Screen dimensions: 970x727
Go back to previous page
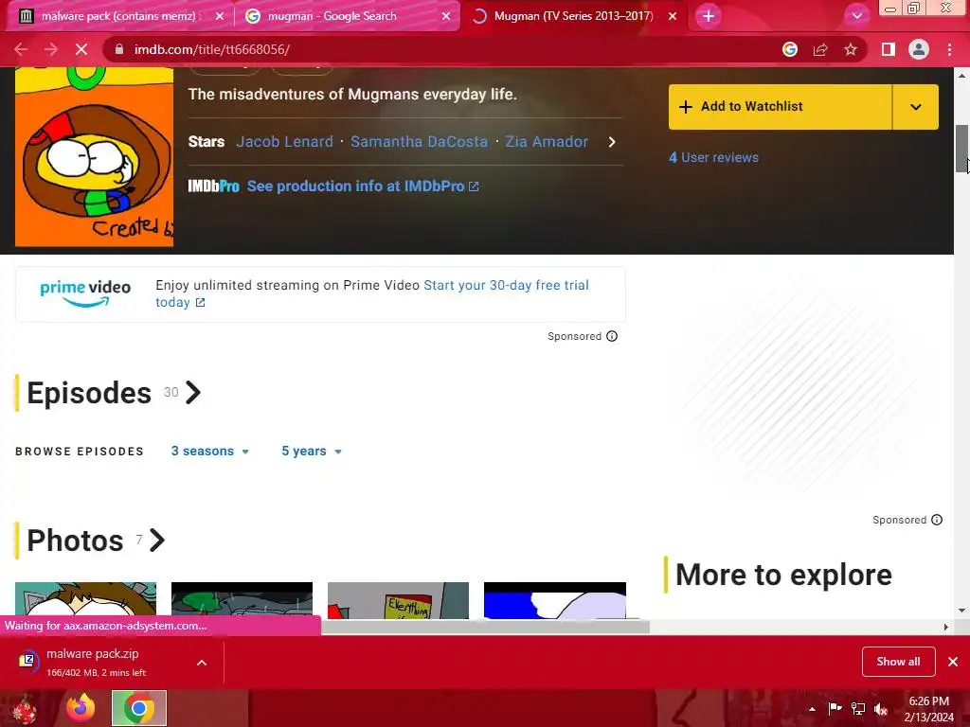pos(21,49)
